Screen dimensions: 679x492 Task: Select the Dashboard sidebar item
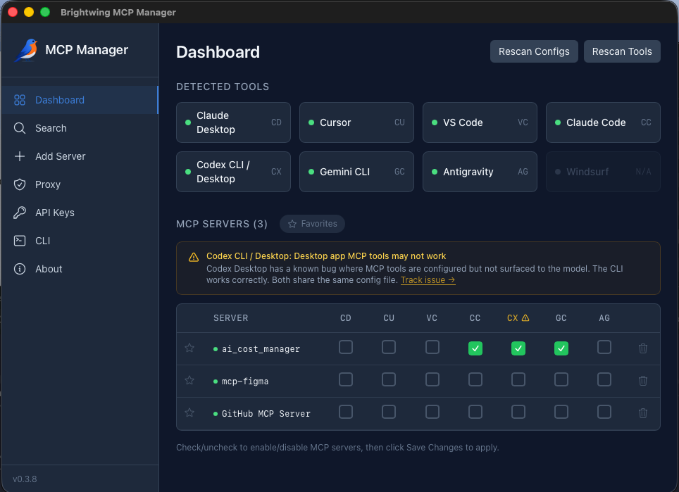(60, 100)
